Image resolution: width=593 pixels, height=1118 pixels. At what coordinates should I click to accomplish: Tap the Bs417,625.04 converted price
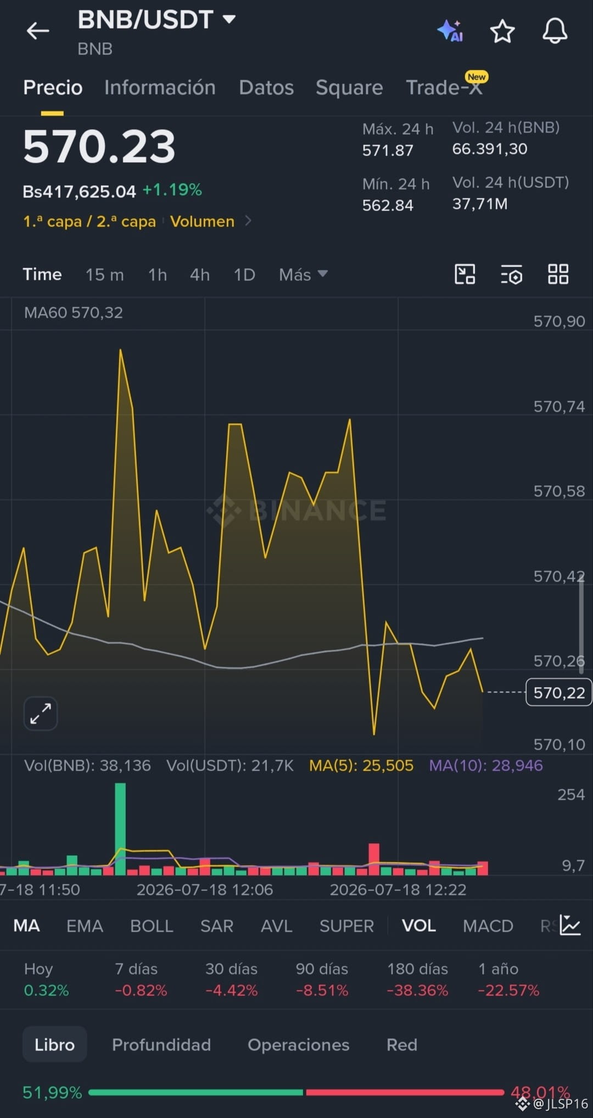[x=79, y=191]
